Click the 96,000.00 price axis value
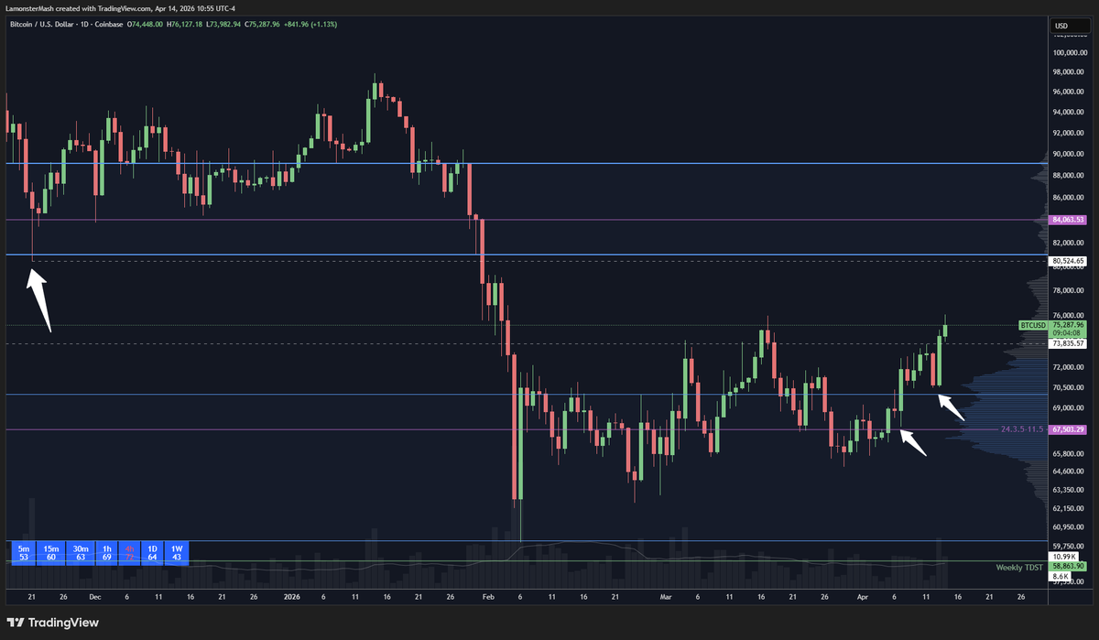The width and height of the screenshot is (1099, 640). (1070, 92)
